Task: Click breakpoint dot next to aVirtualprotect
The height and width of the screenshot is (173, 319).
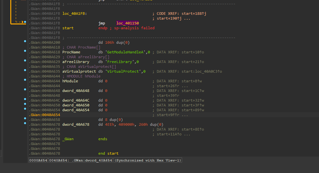Action: 25,70
